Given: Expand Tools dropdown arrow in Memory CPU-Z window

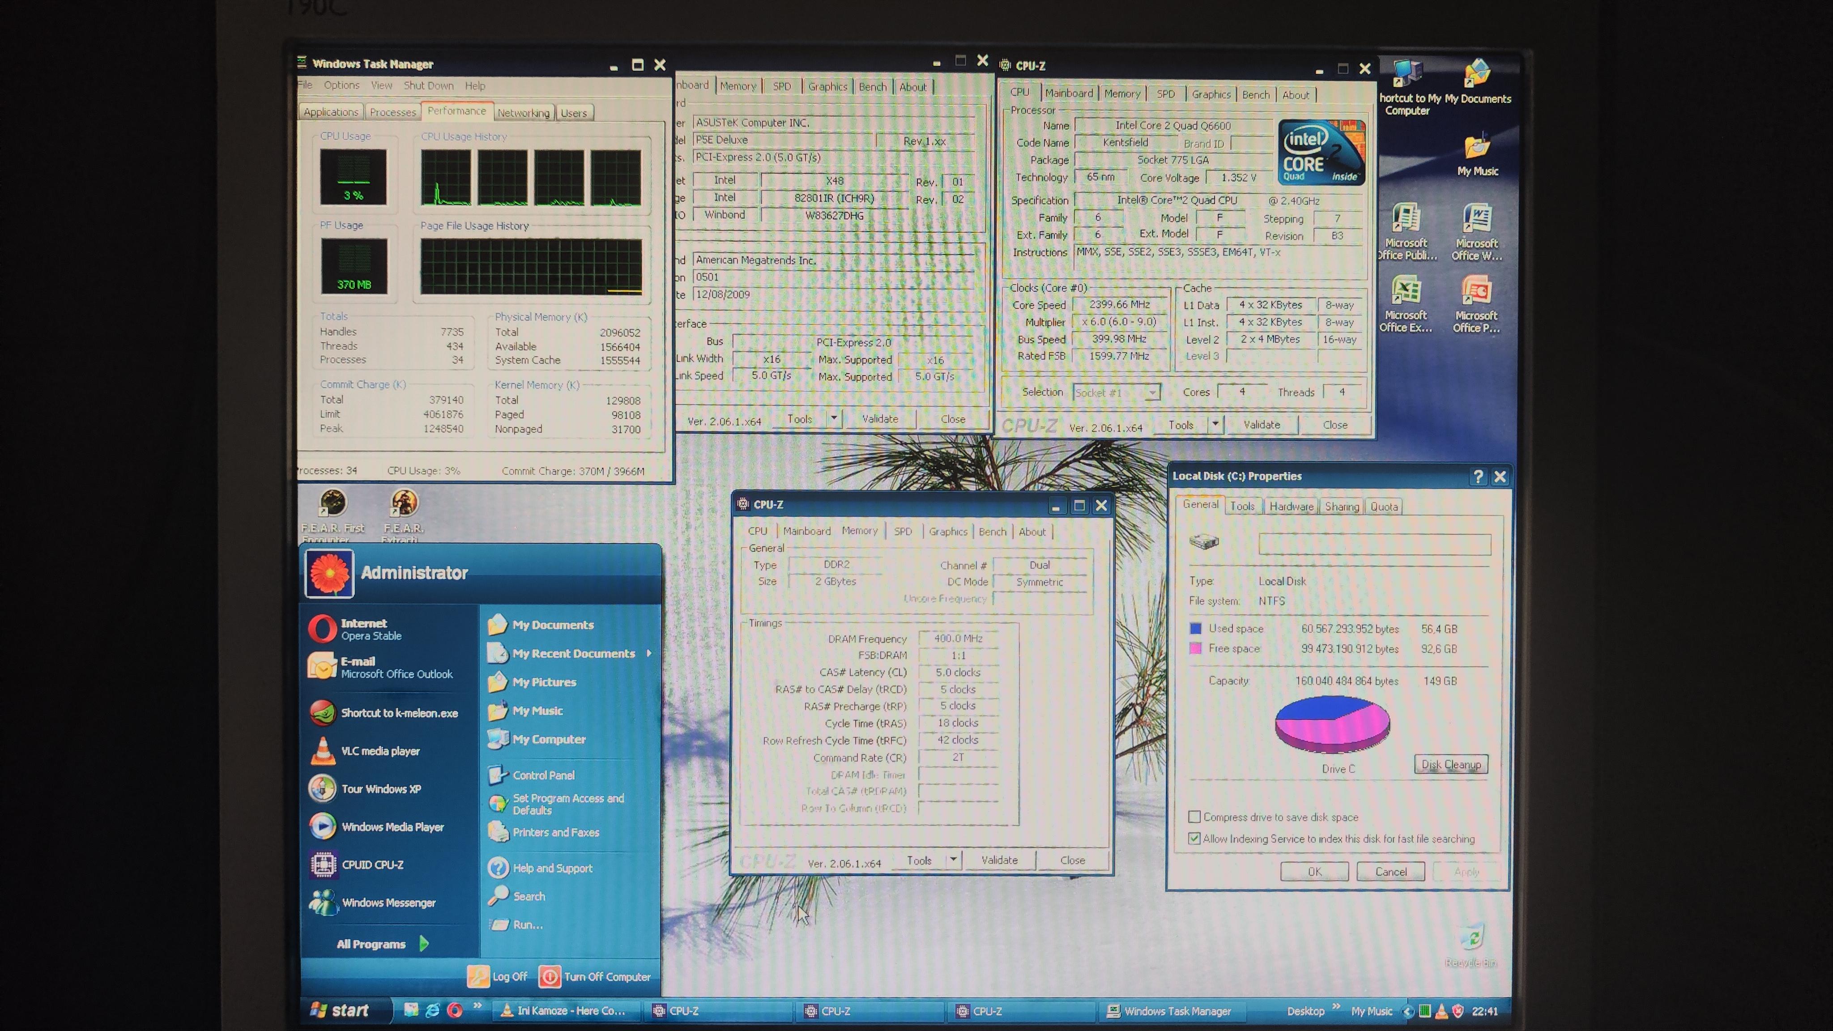Looking at the screenshot, I should [x=953, y=860].
